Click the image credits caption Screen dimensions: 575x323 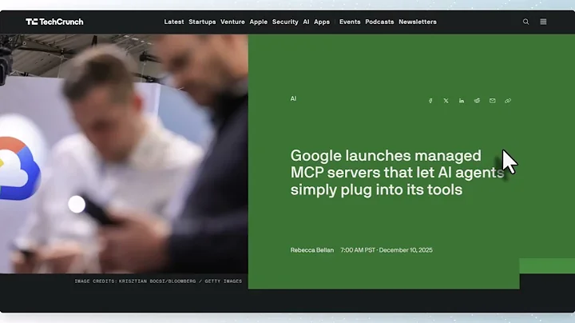click(158, 281)
